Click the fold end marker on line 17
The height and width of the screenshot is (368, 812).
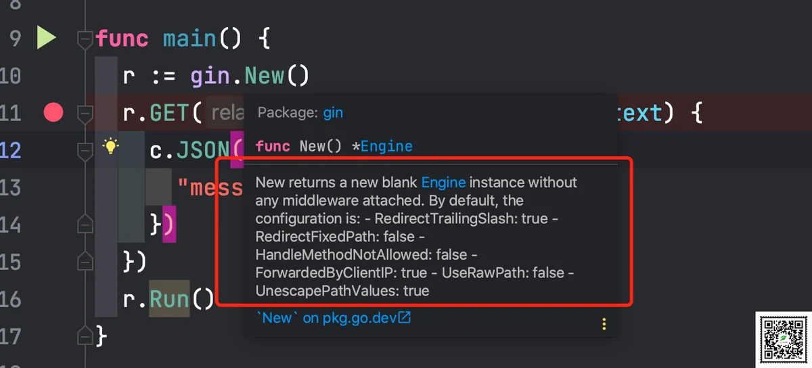point(85,334)
